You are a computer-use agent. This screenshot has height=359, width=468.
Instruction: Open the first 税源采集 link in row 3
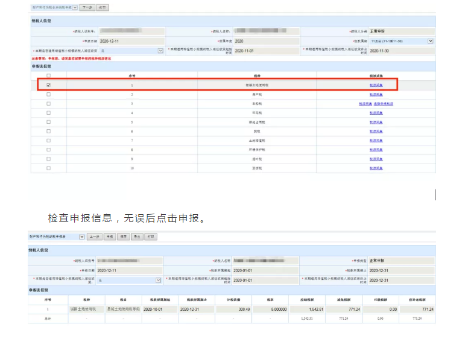[x=365, y=104]
